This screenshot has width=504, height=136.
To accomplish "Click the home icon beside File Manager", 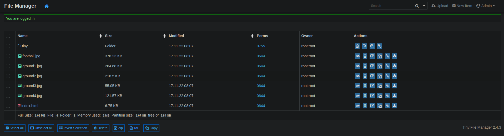I will pyautogui.click(x=47, y=6).
